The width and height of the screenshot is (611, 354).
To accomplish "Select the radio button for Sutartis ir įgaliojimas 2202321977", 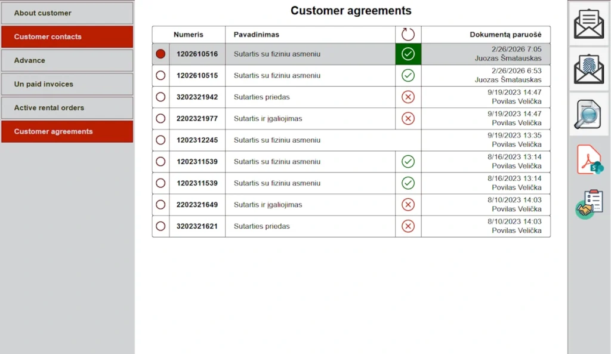I will pos(160,118).
